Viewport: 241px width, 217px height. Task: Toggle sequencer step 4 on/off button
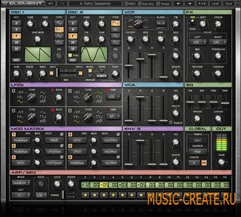pyautogui.click(x=113, y=195)
